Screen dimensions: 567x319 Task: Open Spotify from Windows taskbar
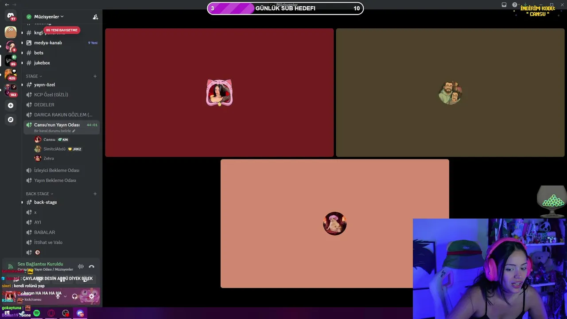pyautogui.click(x=37, y=313)
